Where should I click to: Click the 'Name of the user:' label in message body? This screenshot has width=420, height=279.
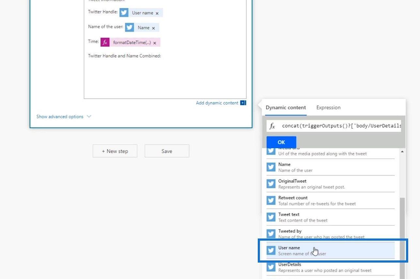coord(106,27)
